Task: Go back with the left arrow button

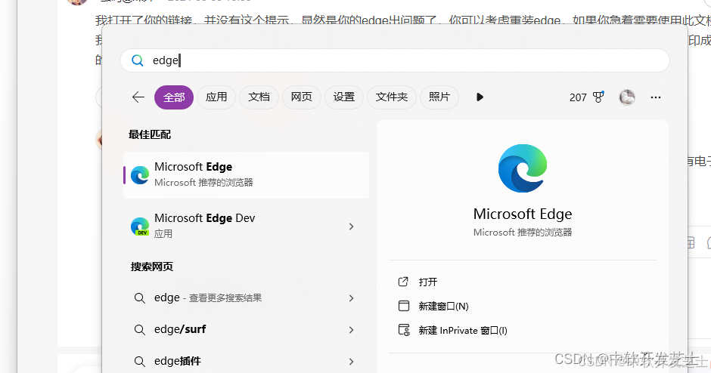Action: (138, 97)
